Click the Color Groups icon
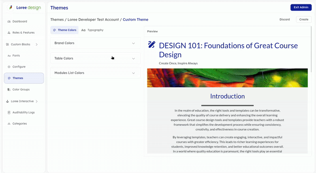The width and height of the screenshot is (316, 173). coord(9,90)
